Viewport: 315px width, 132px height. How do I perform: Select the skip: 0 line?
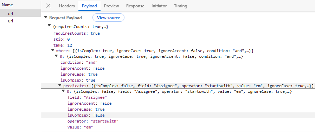click(x=62, y=39)
